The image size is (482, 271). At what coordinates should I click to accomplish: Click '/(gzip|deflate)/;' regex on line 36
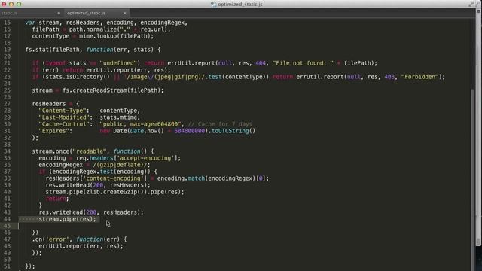(x=121, y=165)
